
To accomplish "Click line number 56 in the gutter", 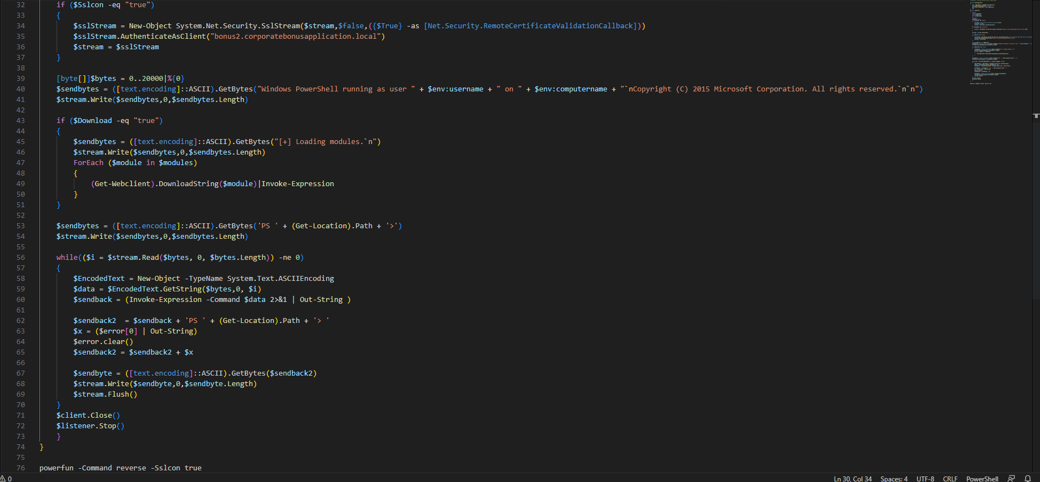I will (21, 257).
